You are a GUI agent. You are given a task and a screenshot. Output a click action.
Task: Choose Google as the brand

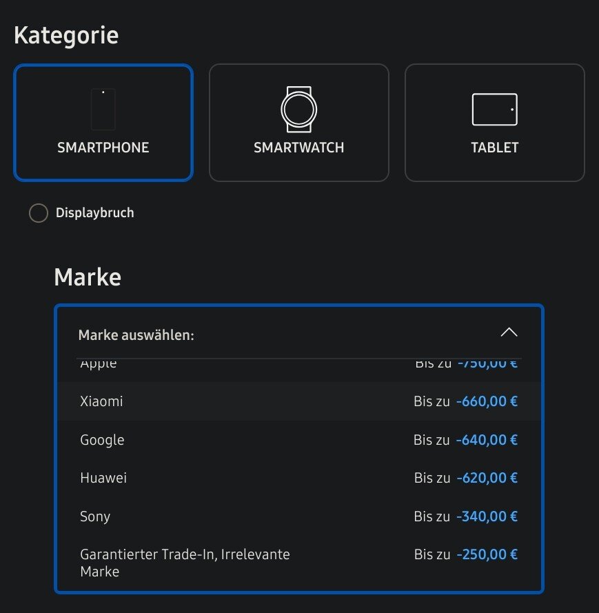click(x=102, y=440)
